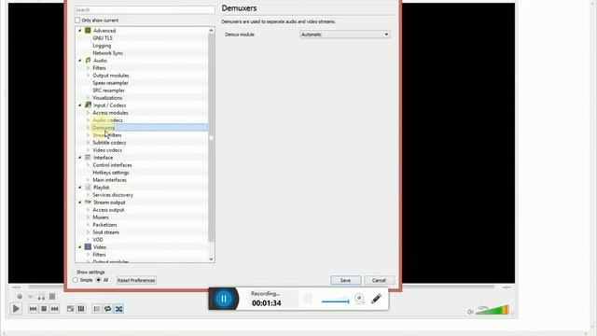This screenshot has height=336, width=597.
Task: Select Logging in preferences tree
Action: click(x=102, y=46)
